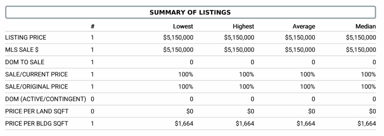384x136 pixels.
Task: Click the median price per land sqft
Action: point(372,112)
